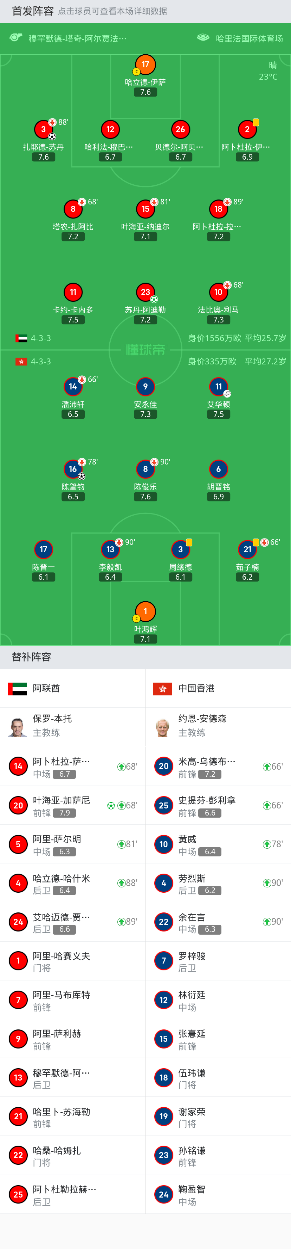Tap yellow card on player 2
Viewport: 291px width, 1249px height.
(x=256, y=122)
